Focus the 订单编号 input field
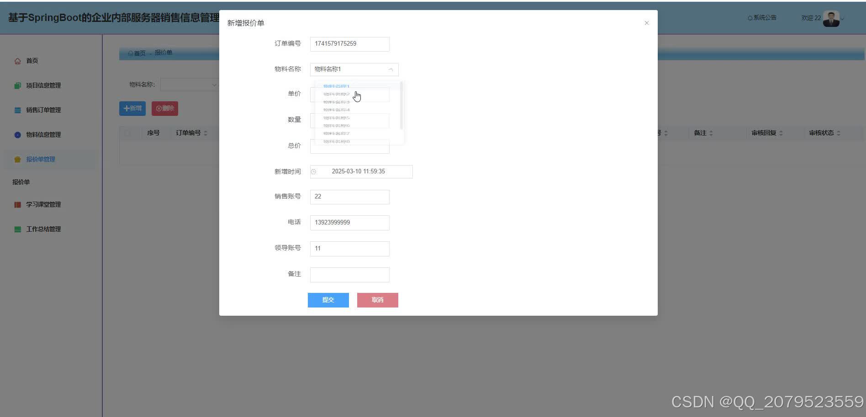 [x=350, y=44]
